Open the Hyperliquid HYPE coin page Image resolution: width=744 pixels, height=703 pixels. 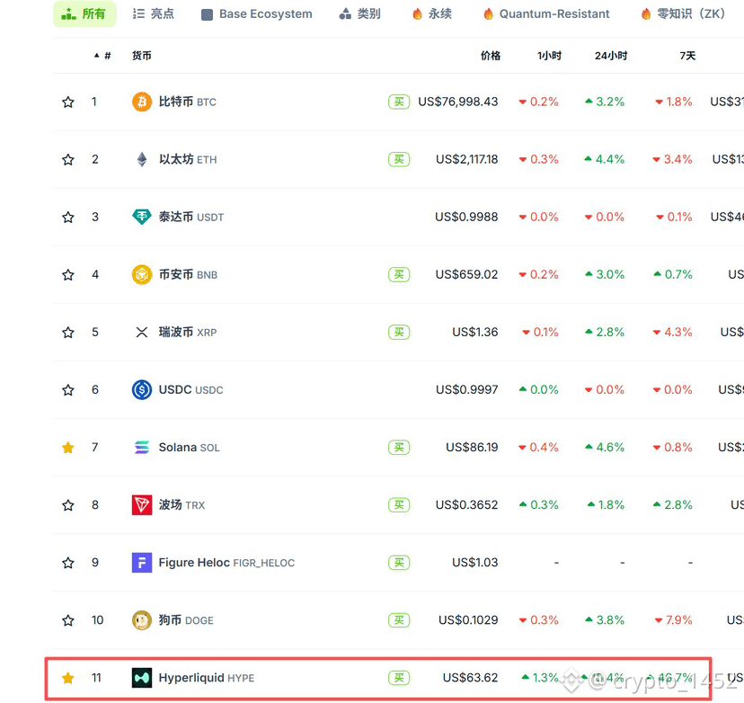coord(207,678)
